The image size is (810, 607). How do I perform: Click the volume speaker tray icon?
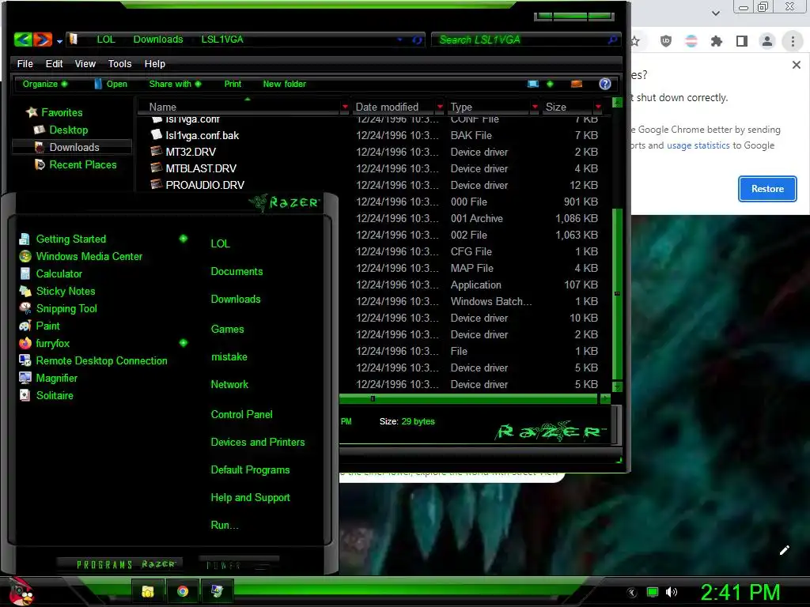(672, 592)
